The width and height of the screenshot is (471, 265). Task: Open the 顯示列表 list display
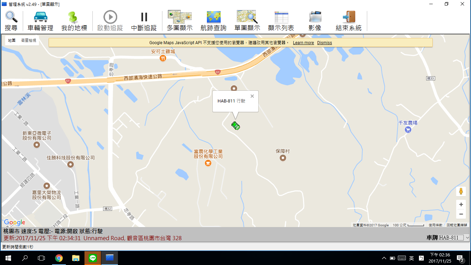click(x=281, y=21)
